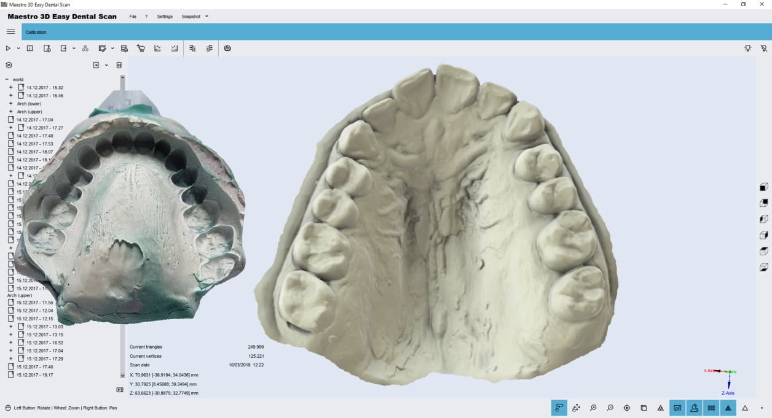Select the Calibration tab

pos(36,32)
